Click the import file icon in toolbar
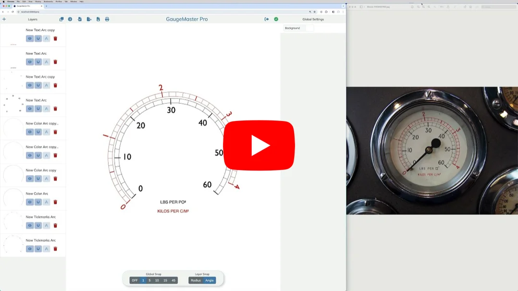 click(80, 19)
